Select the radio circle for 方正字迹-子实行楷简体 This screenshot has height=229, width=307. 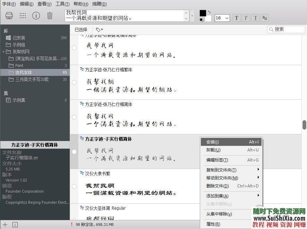[74, 151]
